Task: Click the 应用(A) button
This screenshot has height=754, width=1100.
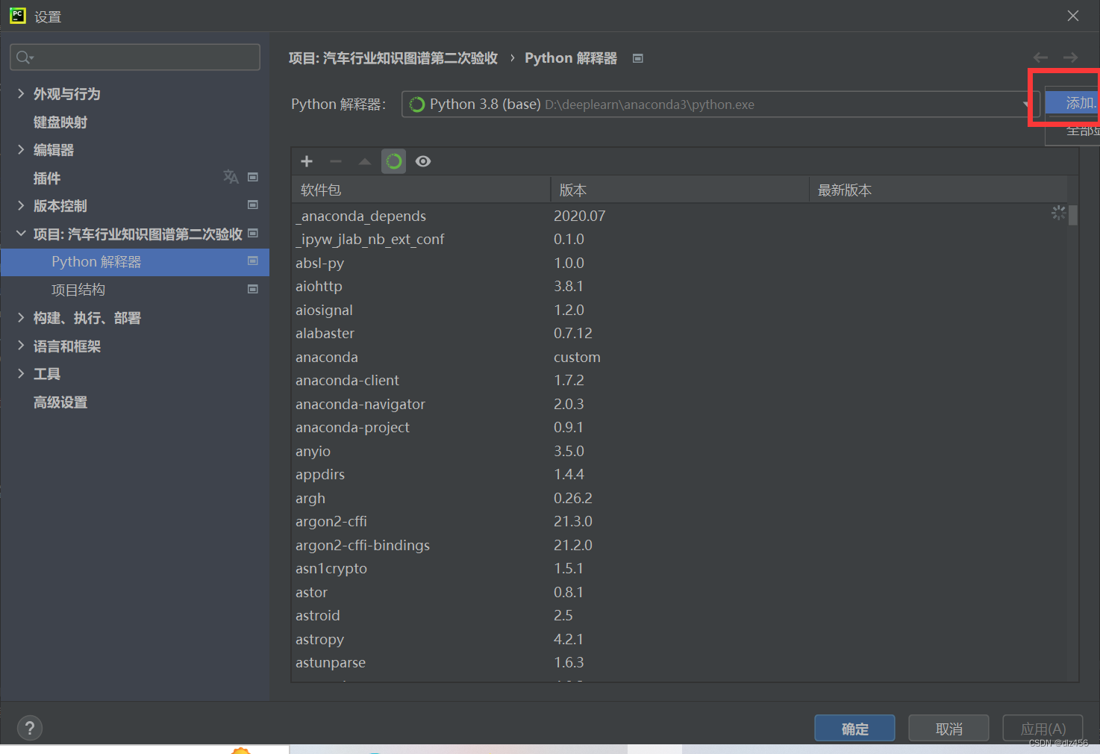Action: click(1043, 729)
